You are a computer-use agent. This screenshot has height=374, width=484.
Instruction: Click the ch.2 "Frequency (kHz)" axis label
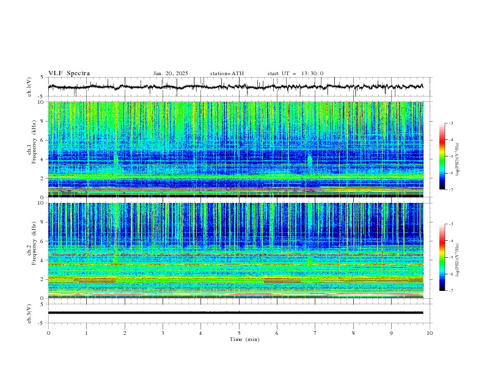click(34, 243)
